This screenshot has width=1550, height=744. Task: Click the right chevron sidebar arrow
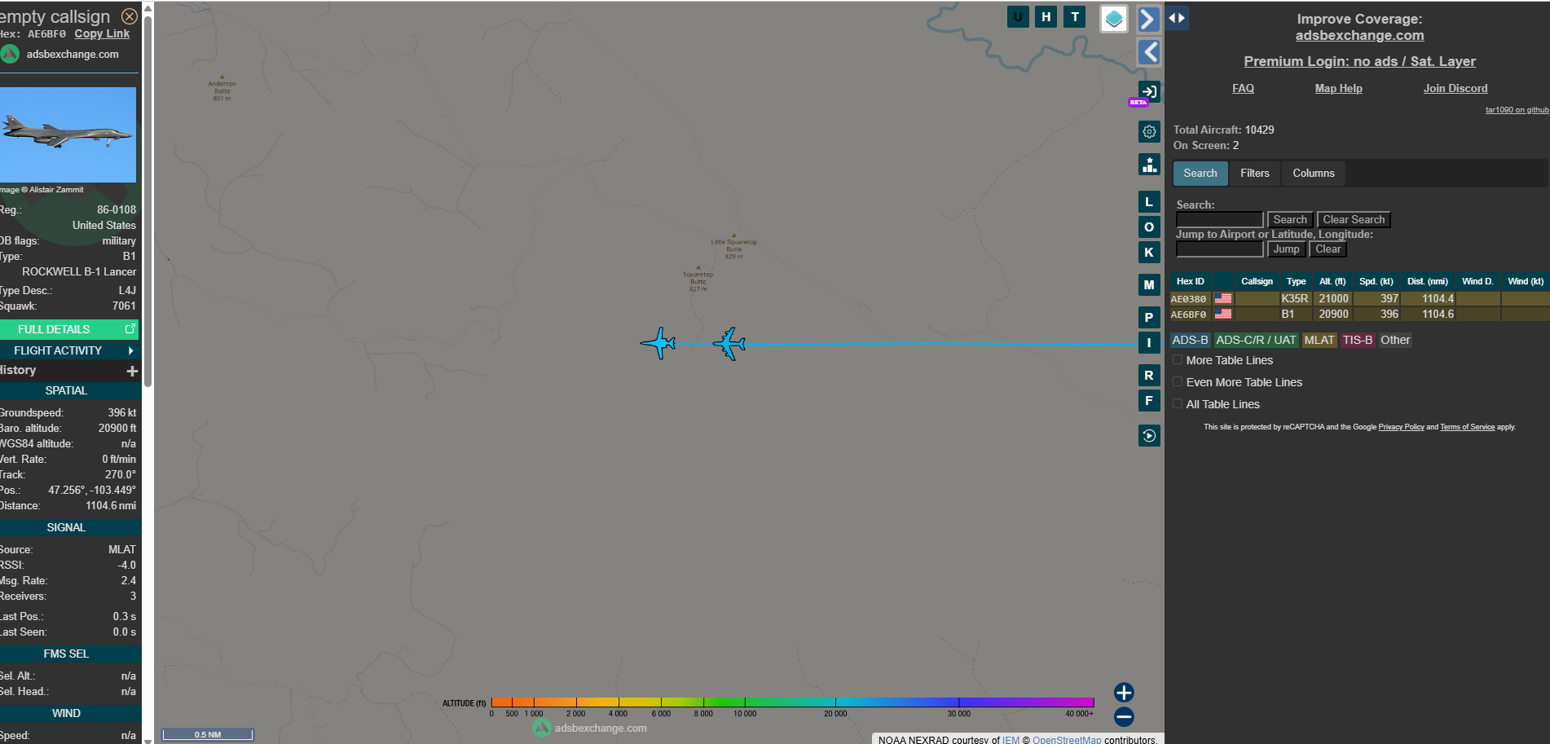point(1148,19)
